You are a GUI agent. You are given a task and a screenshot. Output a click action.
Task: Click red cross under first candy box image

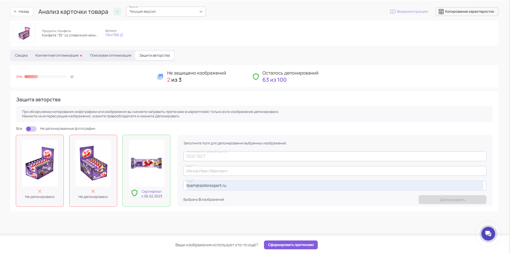click(x=40, y=191)
